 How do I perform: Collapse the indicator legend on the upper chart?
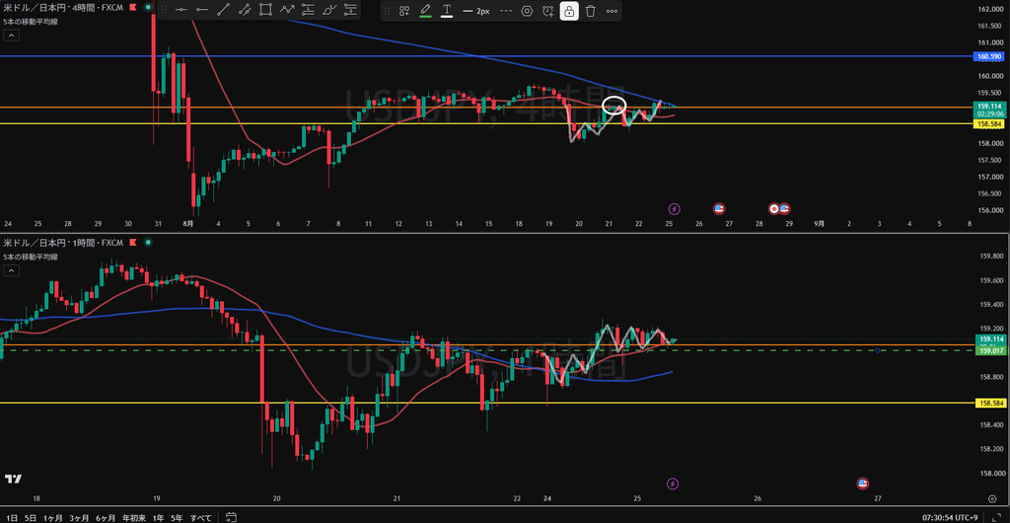pyautogui.click(x=12, y=35)
